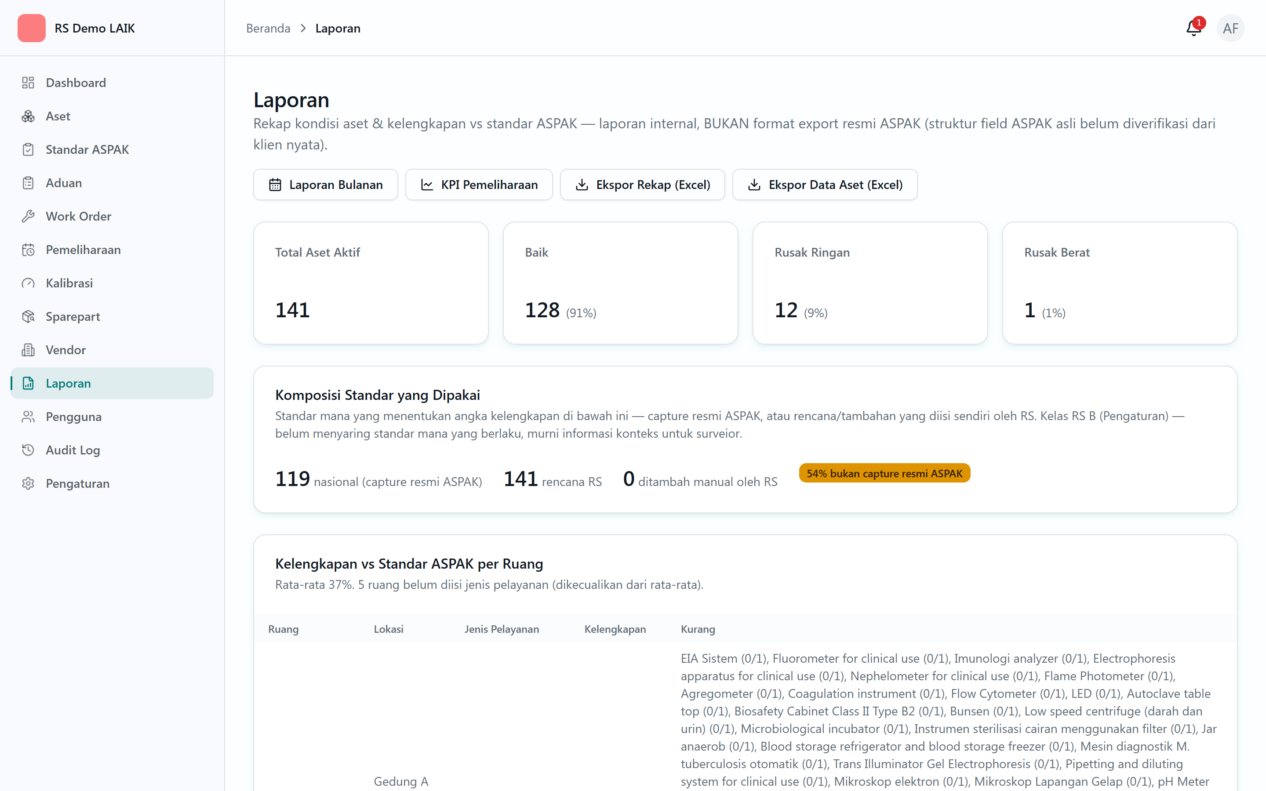
Task: Click the Standar ASPAK clipboard-check icon
Action: click(x=28, y=149)
